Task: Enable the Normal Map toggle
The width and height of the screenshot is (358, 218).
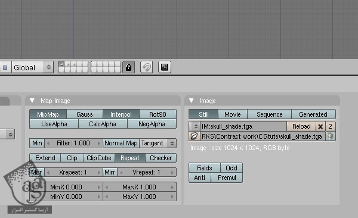Action: pyautogui.click(x=121, y=143)
